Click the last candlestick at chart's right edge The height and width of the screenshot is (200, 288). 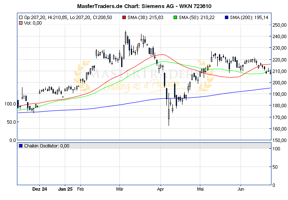[270, 72]
